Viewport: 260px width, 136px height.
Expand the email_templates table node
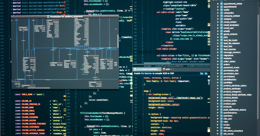218,25
